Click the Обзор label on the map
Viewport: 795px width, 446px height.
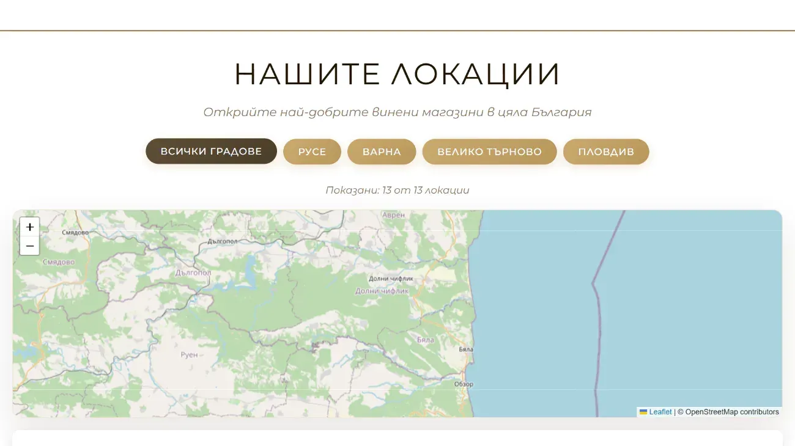464,384
